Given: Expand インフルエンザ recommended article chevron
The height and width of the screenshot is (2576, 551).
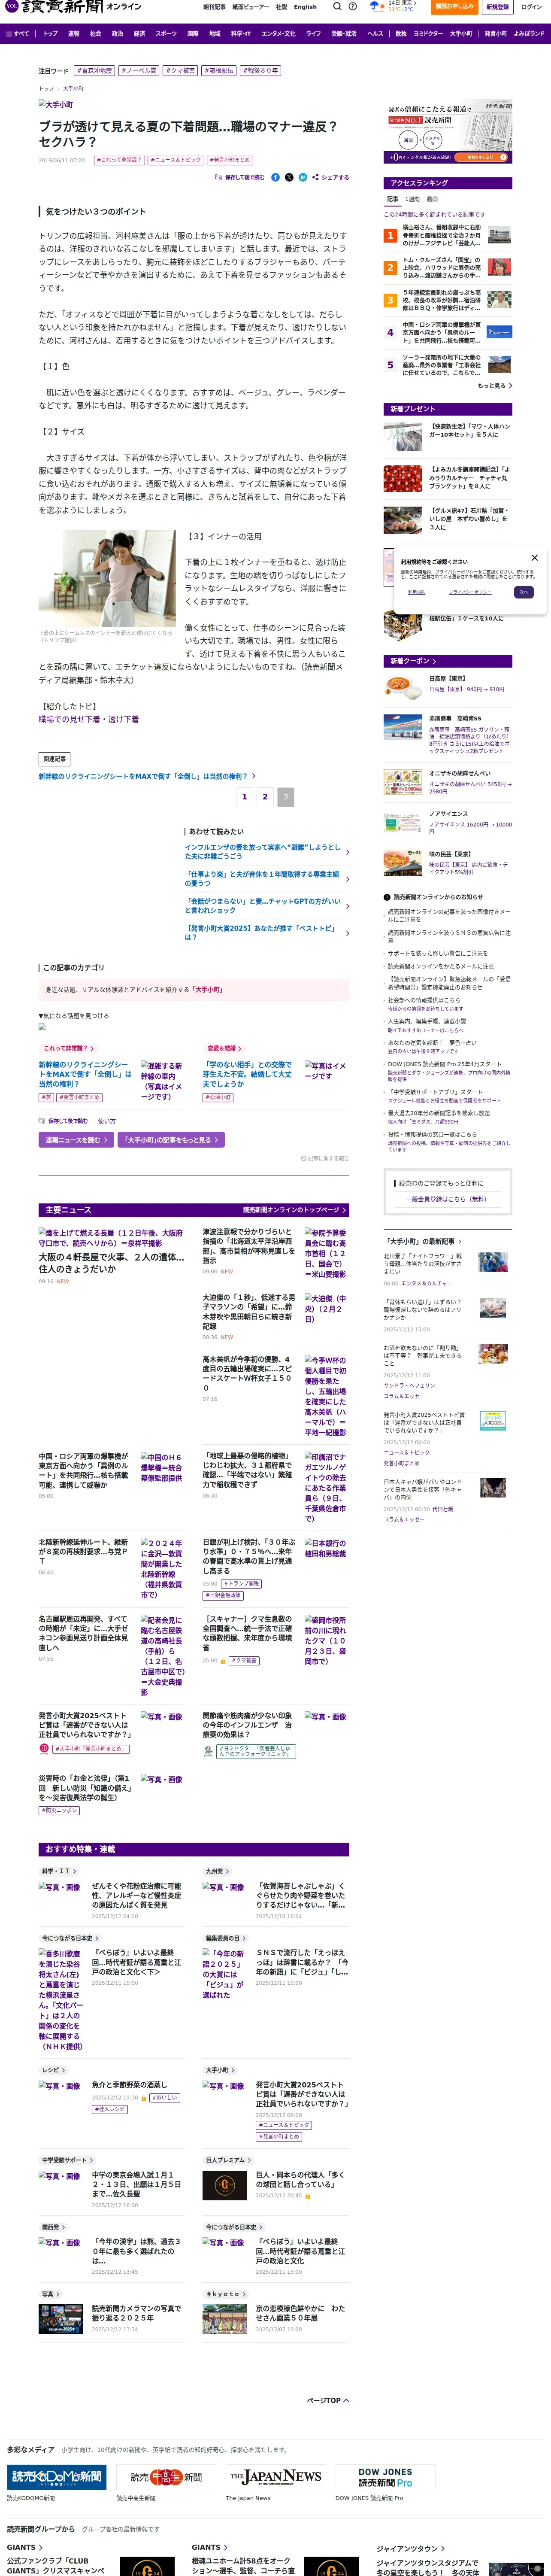Looking at the screenshot, I should [x=347, y=852].
